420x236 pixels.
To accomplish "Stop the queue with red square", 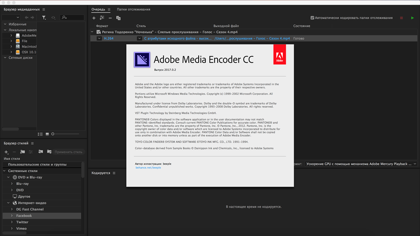I will pos(401,18).
